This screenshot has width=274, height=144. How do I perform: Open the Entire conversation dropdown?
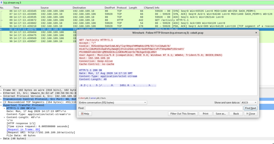(112, 103)
